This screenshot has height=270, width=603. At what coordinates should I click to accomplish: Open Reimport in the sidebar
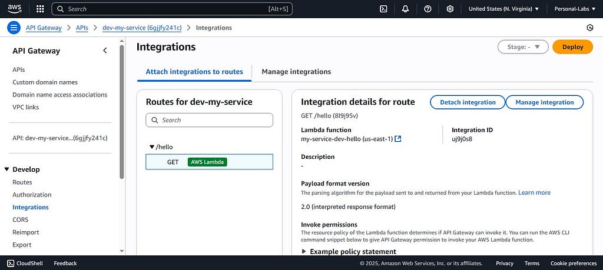[x=26, y=232]
